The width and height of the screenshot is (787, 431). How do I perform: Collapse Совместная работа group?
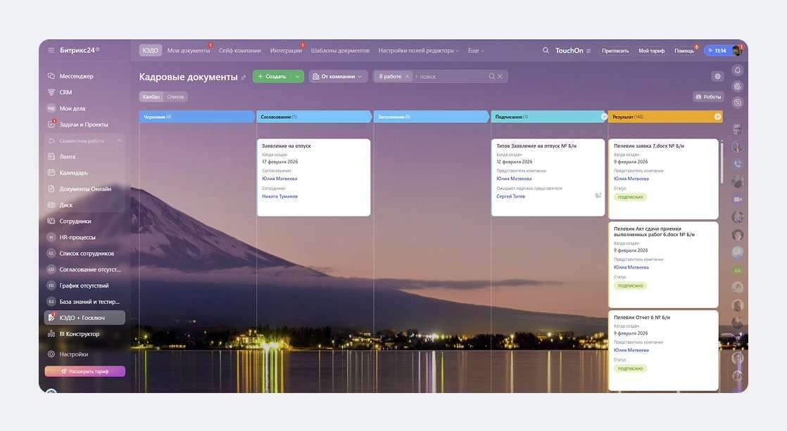point(119,141)
